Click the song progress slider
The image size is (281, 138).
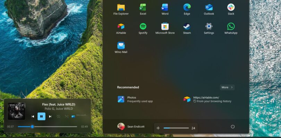click(x=48, y=127)
